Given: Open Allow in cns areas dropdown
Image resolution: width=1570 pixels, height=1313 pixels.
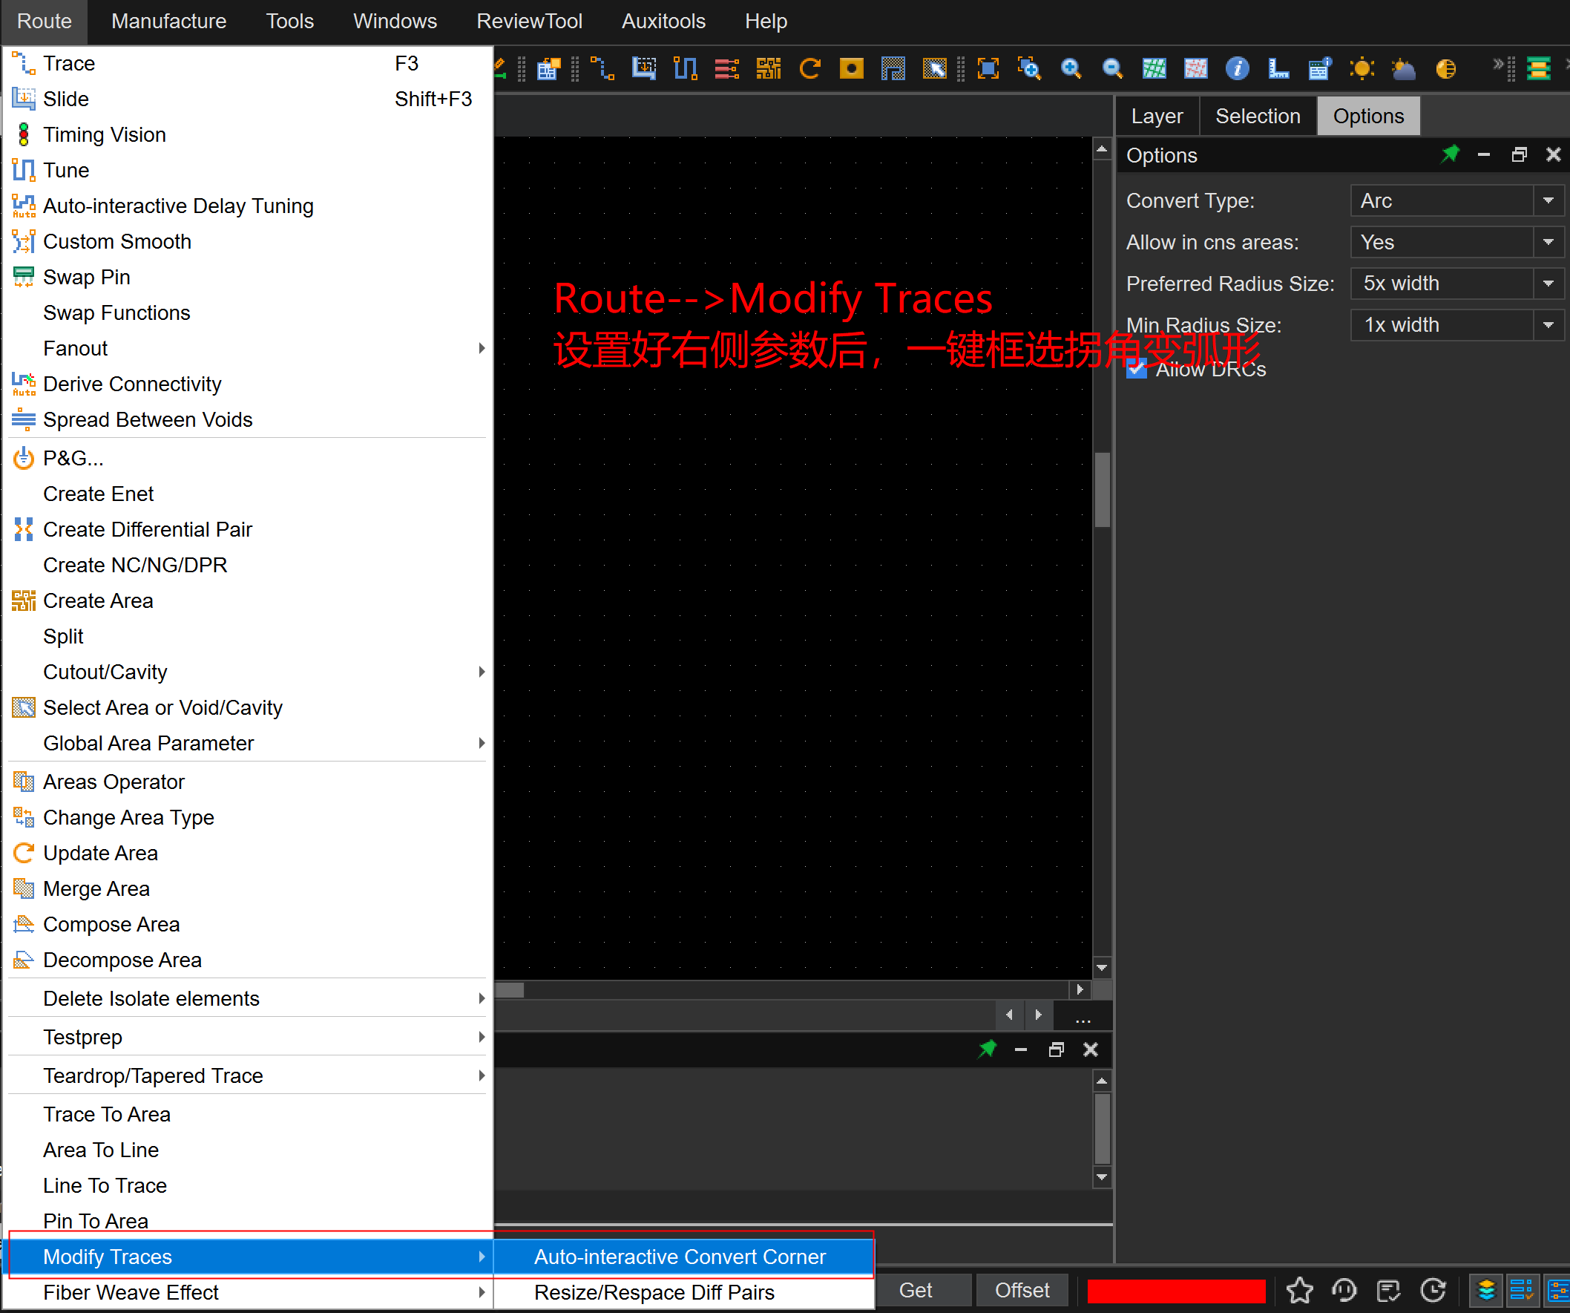Looking at the screenshot, I should (1548, 242).
